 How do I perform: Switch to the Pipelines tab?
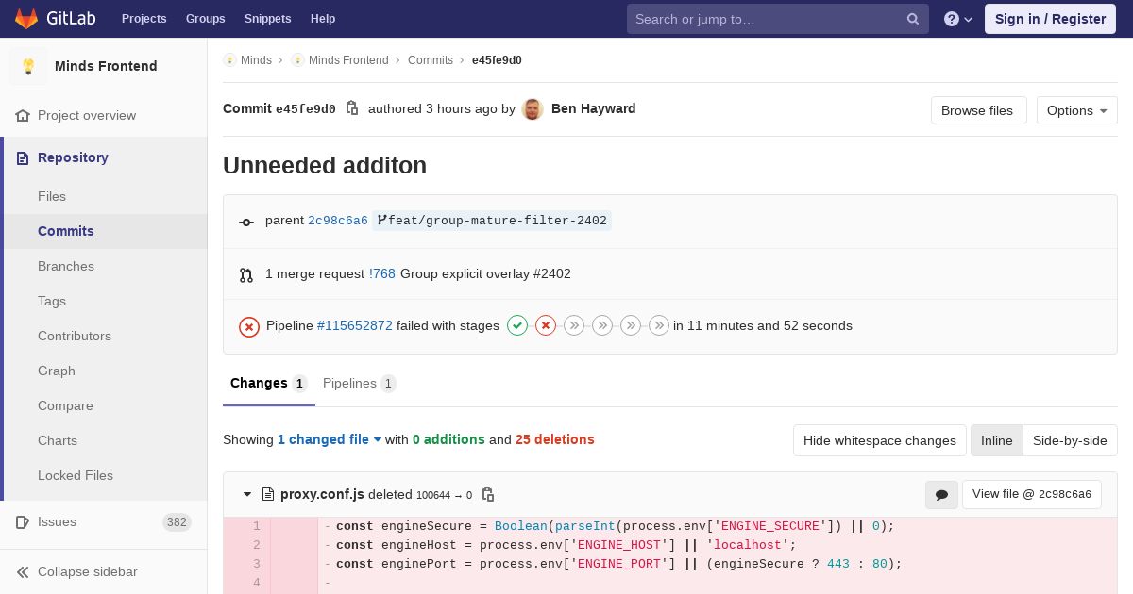359,383
